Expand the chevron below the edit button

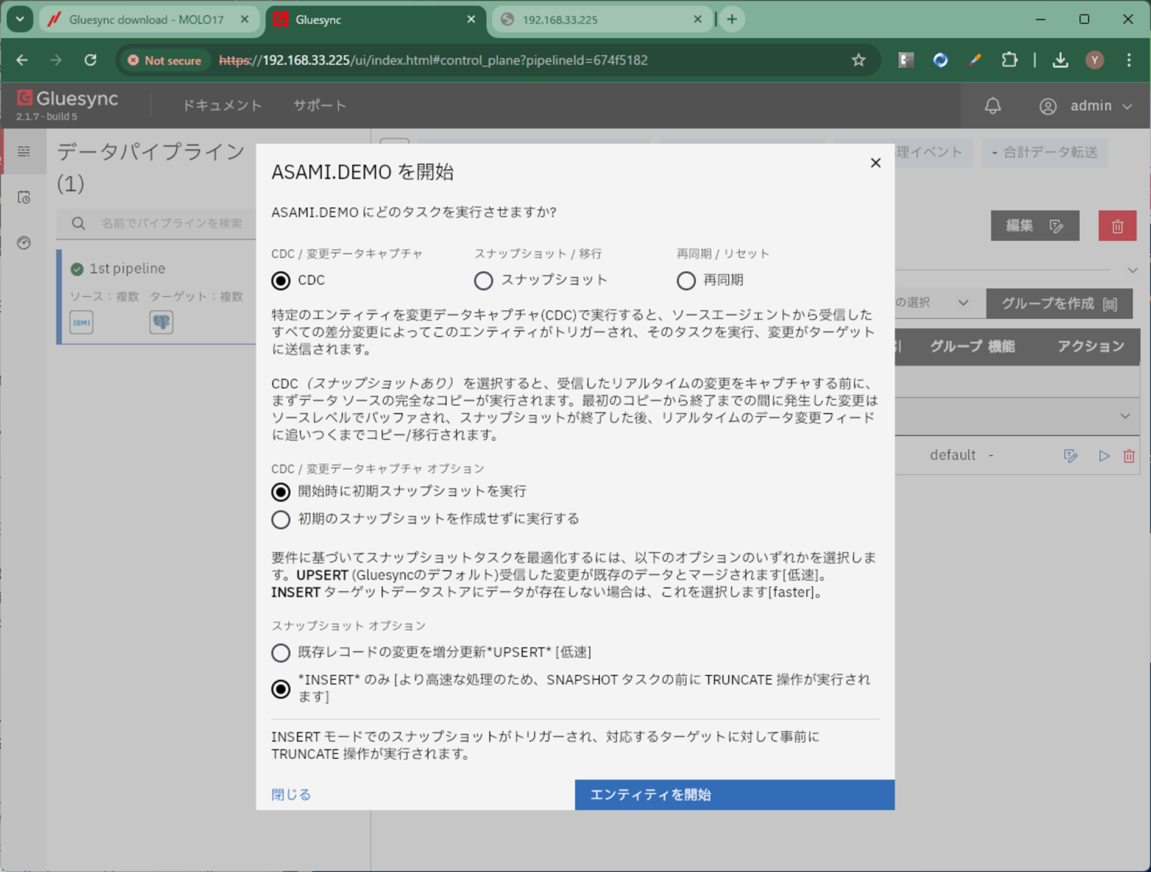coord(1132,270)
